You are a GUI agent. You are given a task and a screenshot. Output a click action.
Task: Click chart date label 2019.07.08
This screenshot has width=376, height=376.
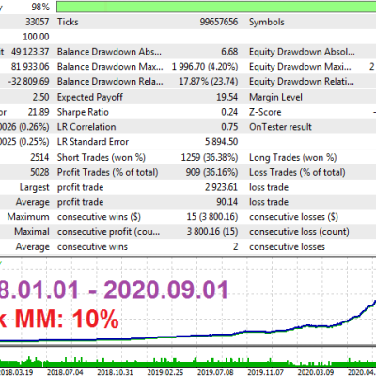tap(215, 372)
